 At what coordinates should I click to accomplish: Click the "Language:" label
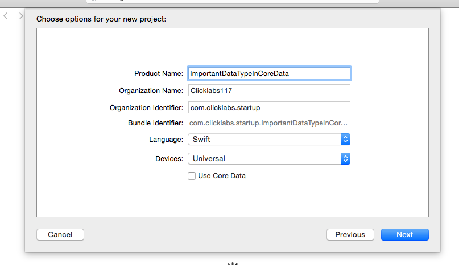coord(165,140)
